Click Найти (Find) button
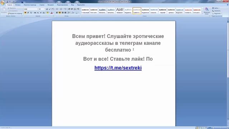The image size is (229, 129). 215,8
